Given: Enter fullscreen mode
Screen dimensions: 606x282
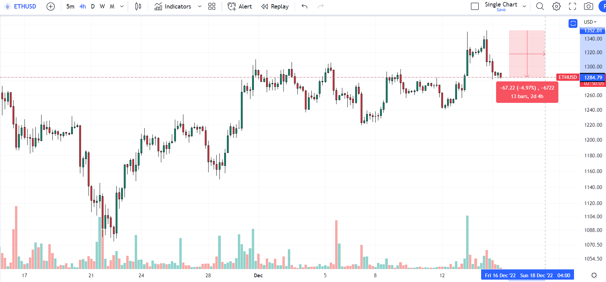Looking at the screenshot, I should 573,6.
